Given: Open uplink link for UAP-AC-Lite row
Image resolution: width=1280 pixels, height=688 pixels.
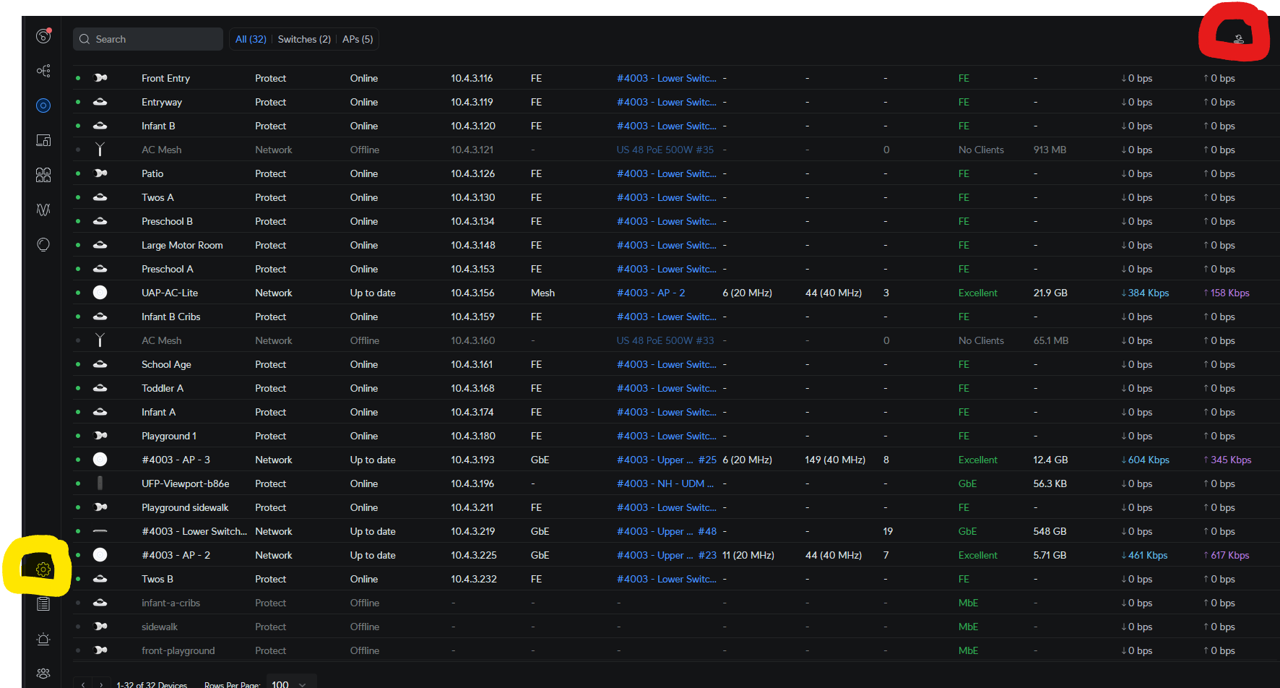Looking at the screenshot, I should pos(650,293).
